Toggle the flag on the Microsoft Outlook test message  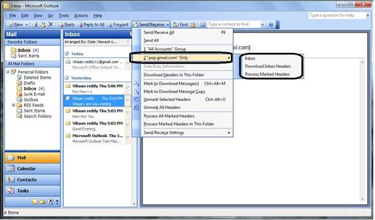[x=128, y=138]
